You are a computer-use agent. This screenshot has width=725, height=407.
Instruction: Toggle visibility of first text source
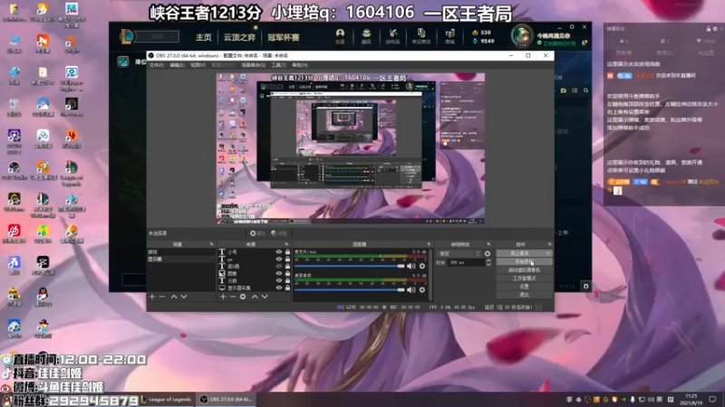point(279,252)
